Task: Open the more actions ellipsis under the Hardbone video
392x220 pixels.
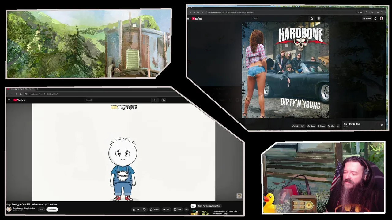Action: [338, 126]
